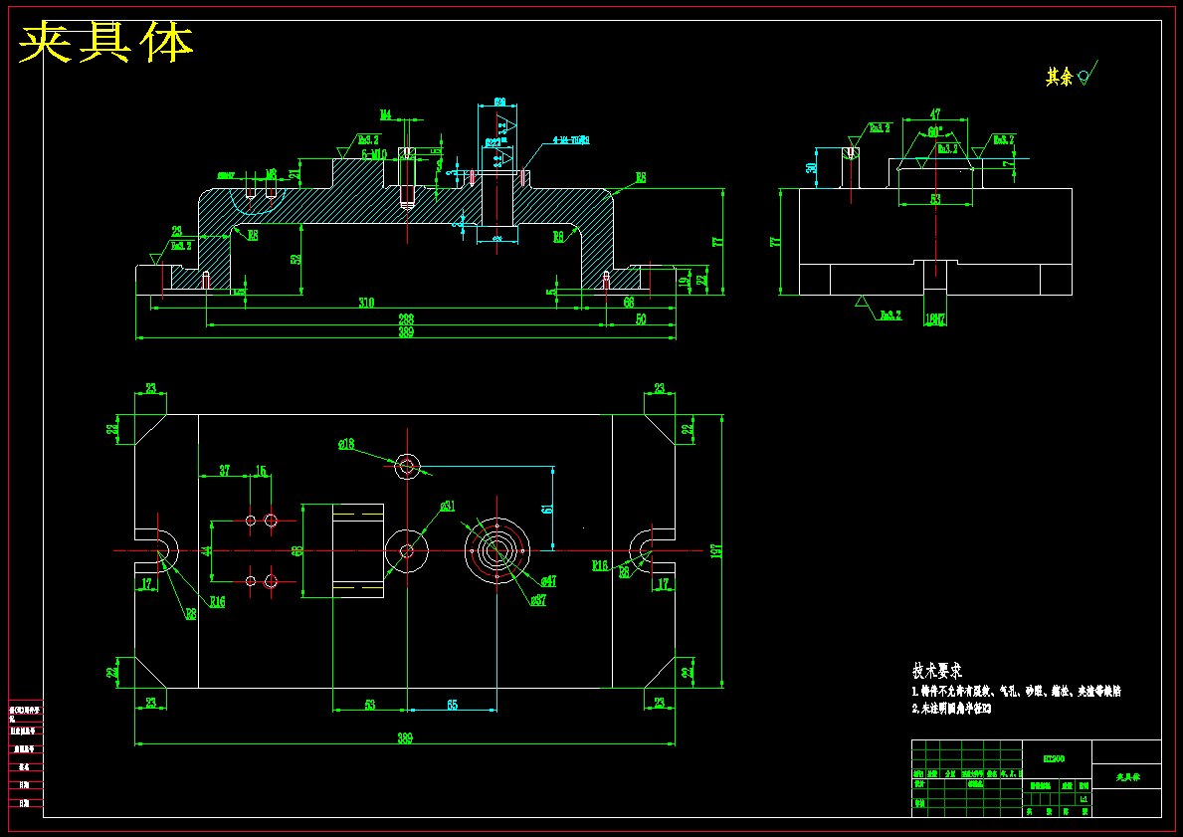This screenshot has height=837, width=1183.
Task: Select the 310 dimension in the section view
Action: (x=366, y=303)
